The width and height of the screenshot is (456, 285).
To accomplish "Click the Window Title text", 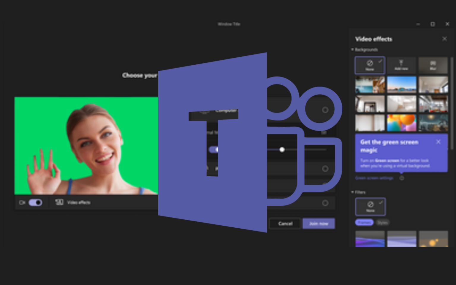I will point(229,24).
